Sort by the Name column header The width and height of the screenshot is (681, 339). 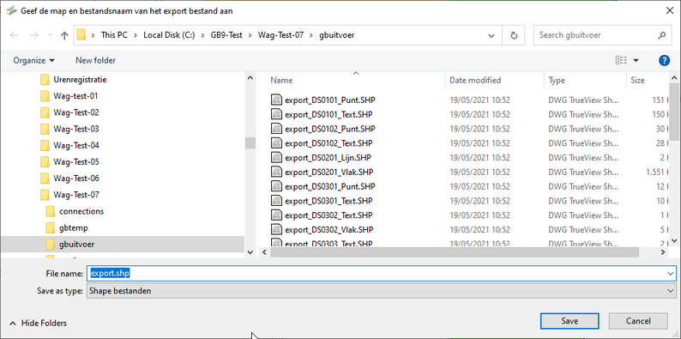[x=281, y=81]
